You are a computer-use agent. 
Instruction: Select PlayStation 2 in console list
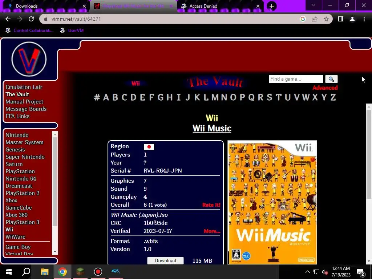coord(23,193)
